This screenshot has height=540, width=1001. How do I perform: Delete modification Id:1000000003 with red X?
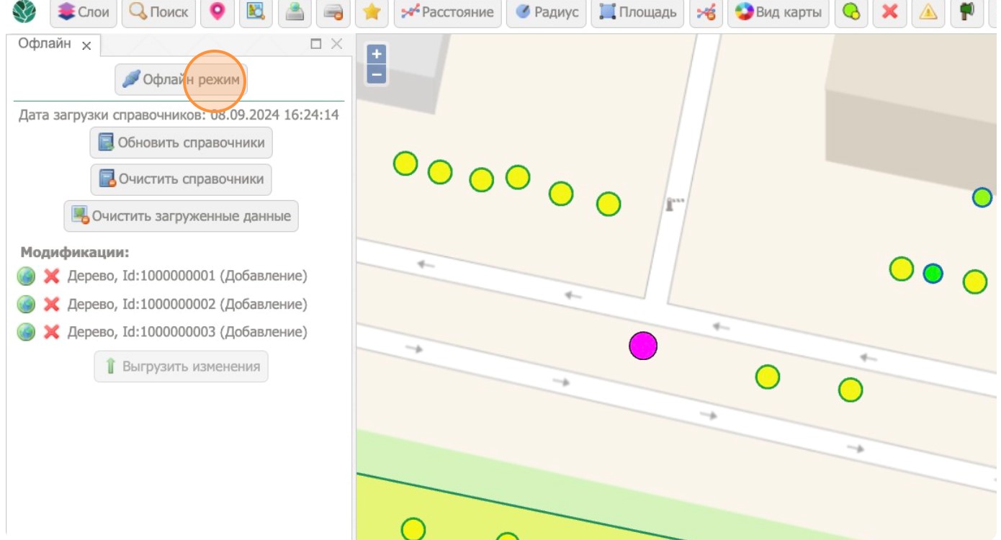point(51,332)
